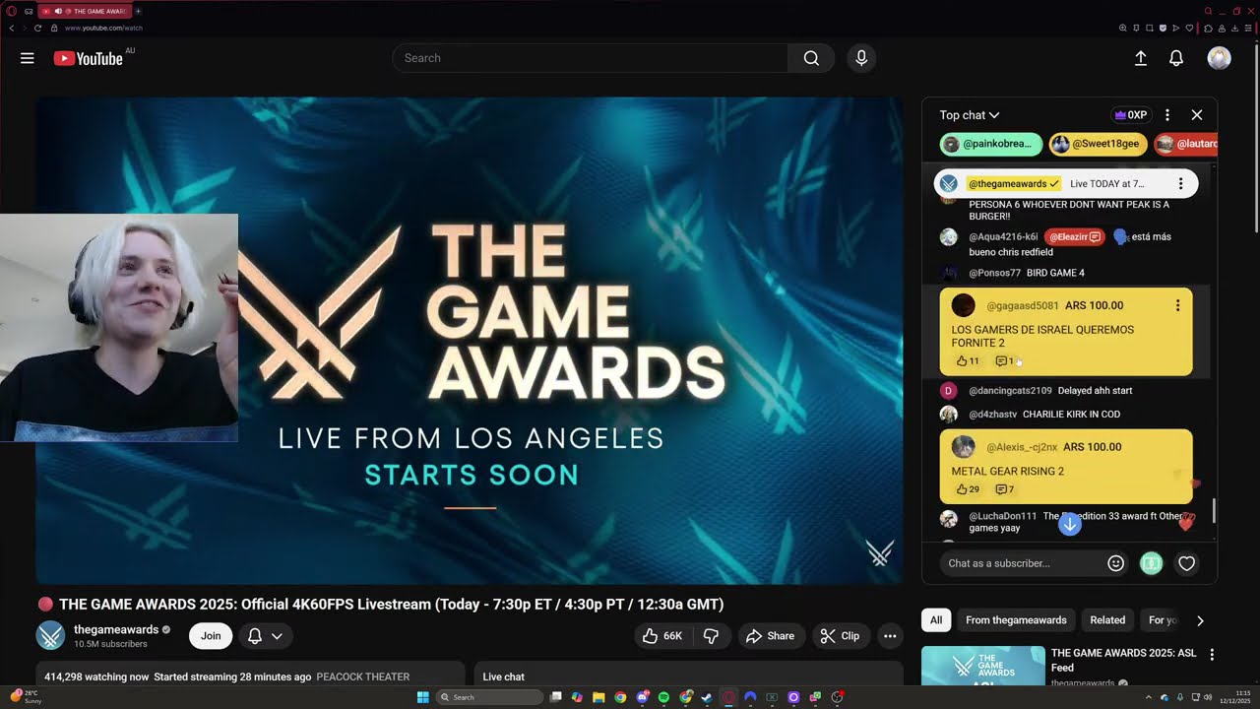Join thegameawards channel membership
This screenshot has width=1260, height=709.
coord(211,636)
